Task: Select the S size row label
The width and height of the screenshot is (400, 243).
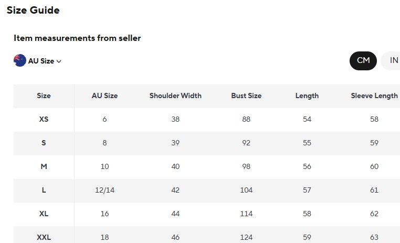Action: 44,143
